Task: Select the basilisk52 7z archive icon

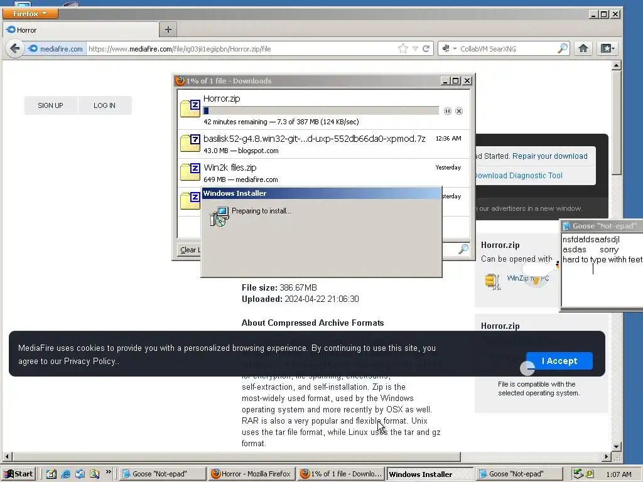Action: (x=190, y=143)
